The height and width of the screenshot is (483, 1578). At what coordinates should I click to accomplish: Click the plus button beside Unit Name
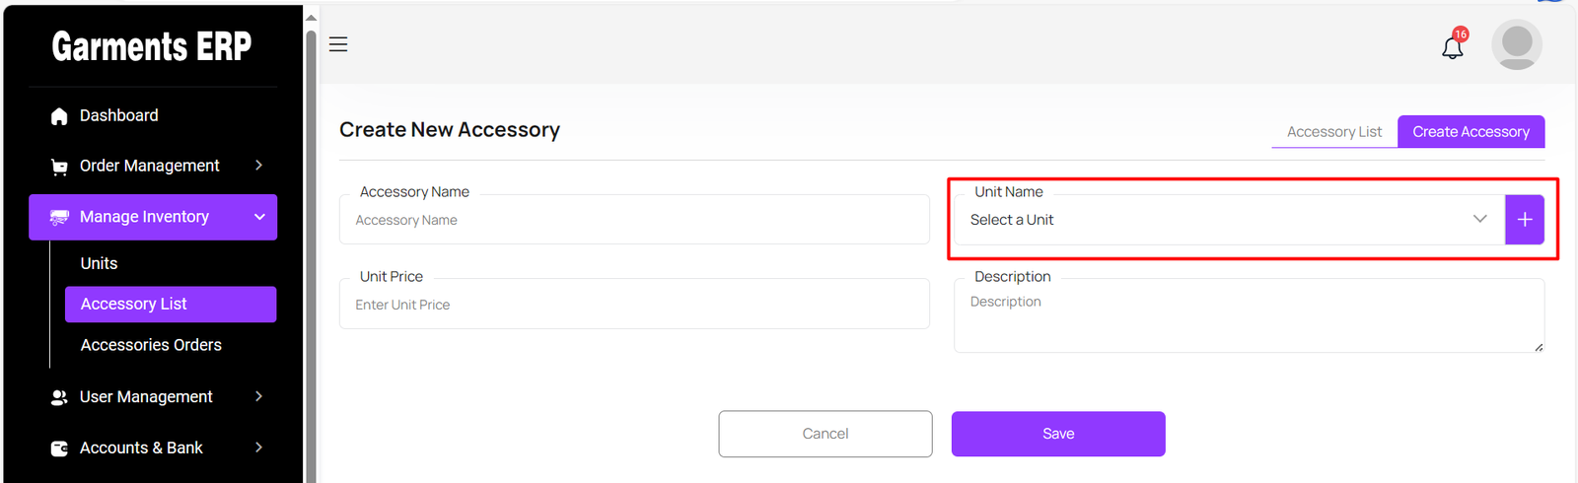[x=1524, y=220]
